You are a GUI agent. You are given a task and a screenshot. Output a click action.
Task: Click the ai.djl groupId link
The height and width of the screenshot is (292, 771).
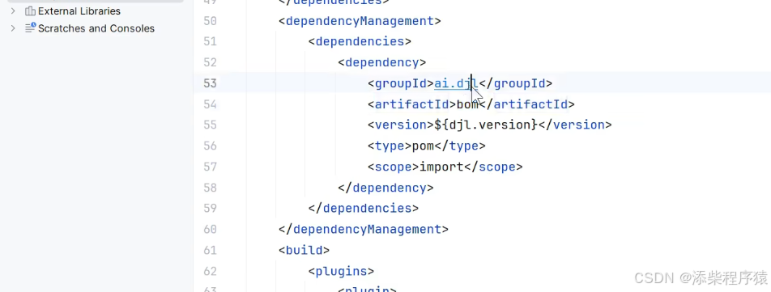click(456, 83)
